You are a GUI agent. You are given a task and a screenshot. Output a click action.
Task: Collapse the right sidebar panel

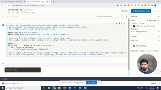(157, 11)
